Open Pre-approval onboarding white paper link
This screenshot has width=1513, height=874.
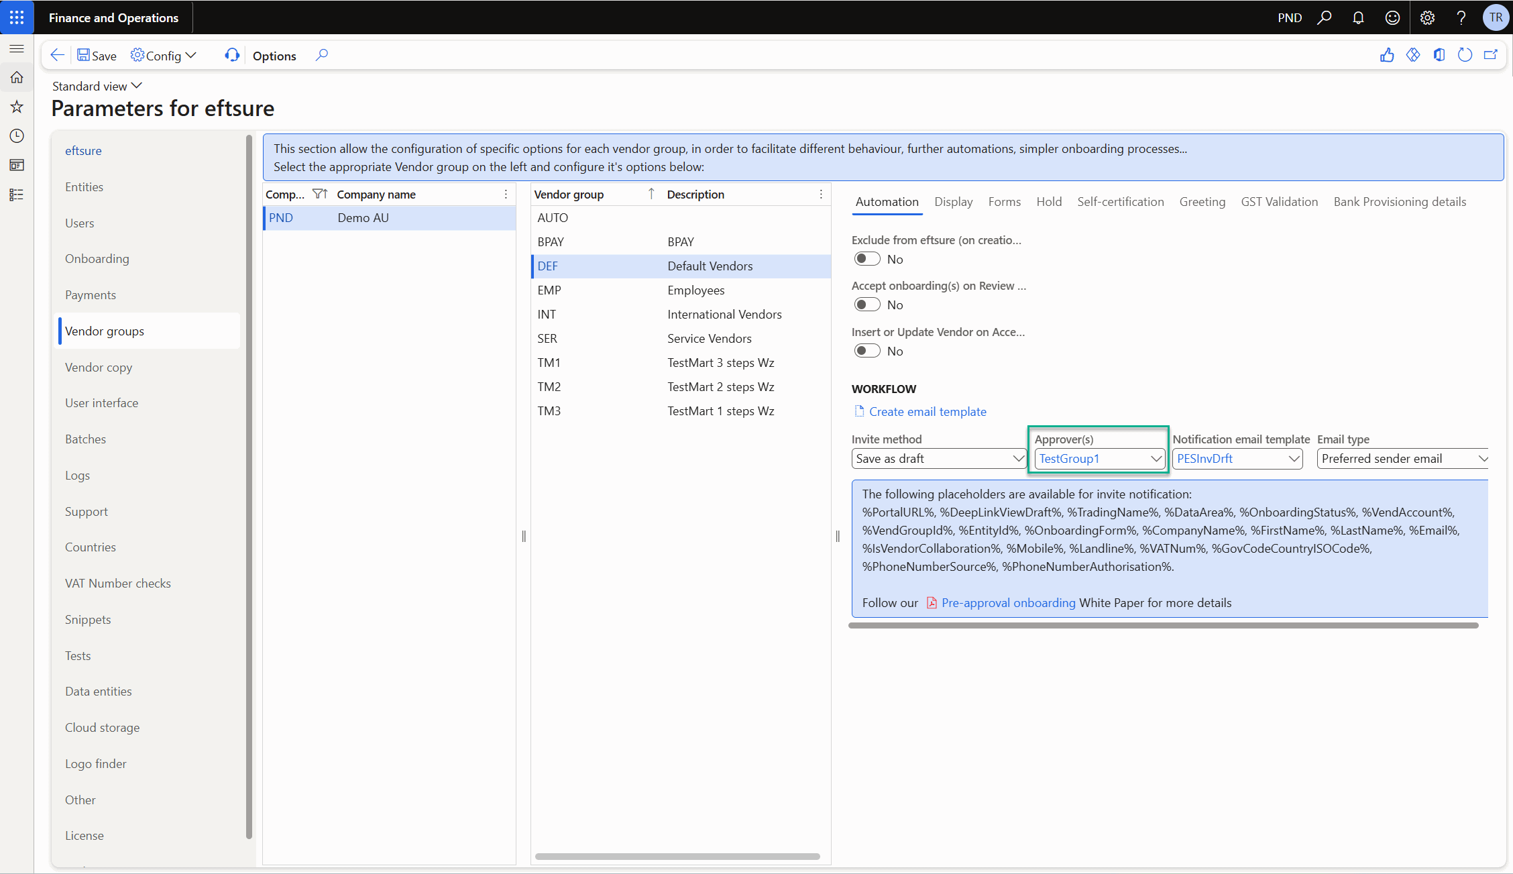point(1008,603)
